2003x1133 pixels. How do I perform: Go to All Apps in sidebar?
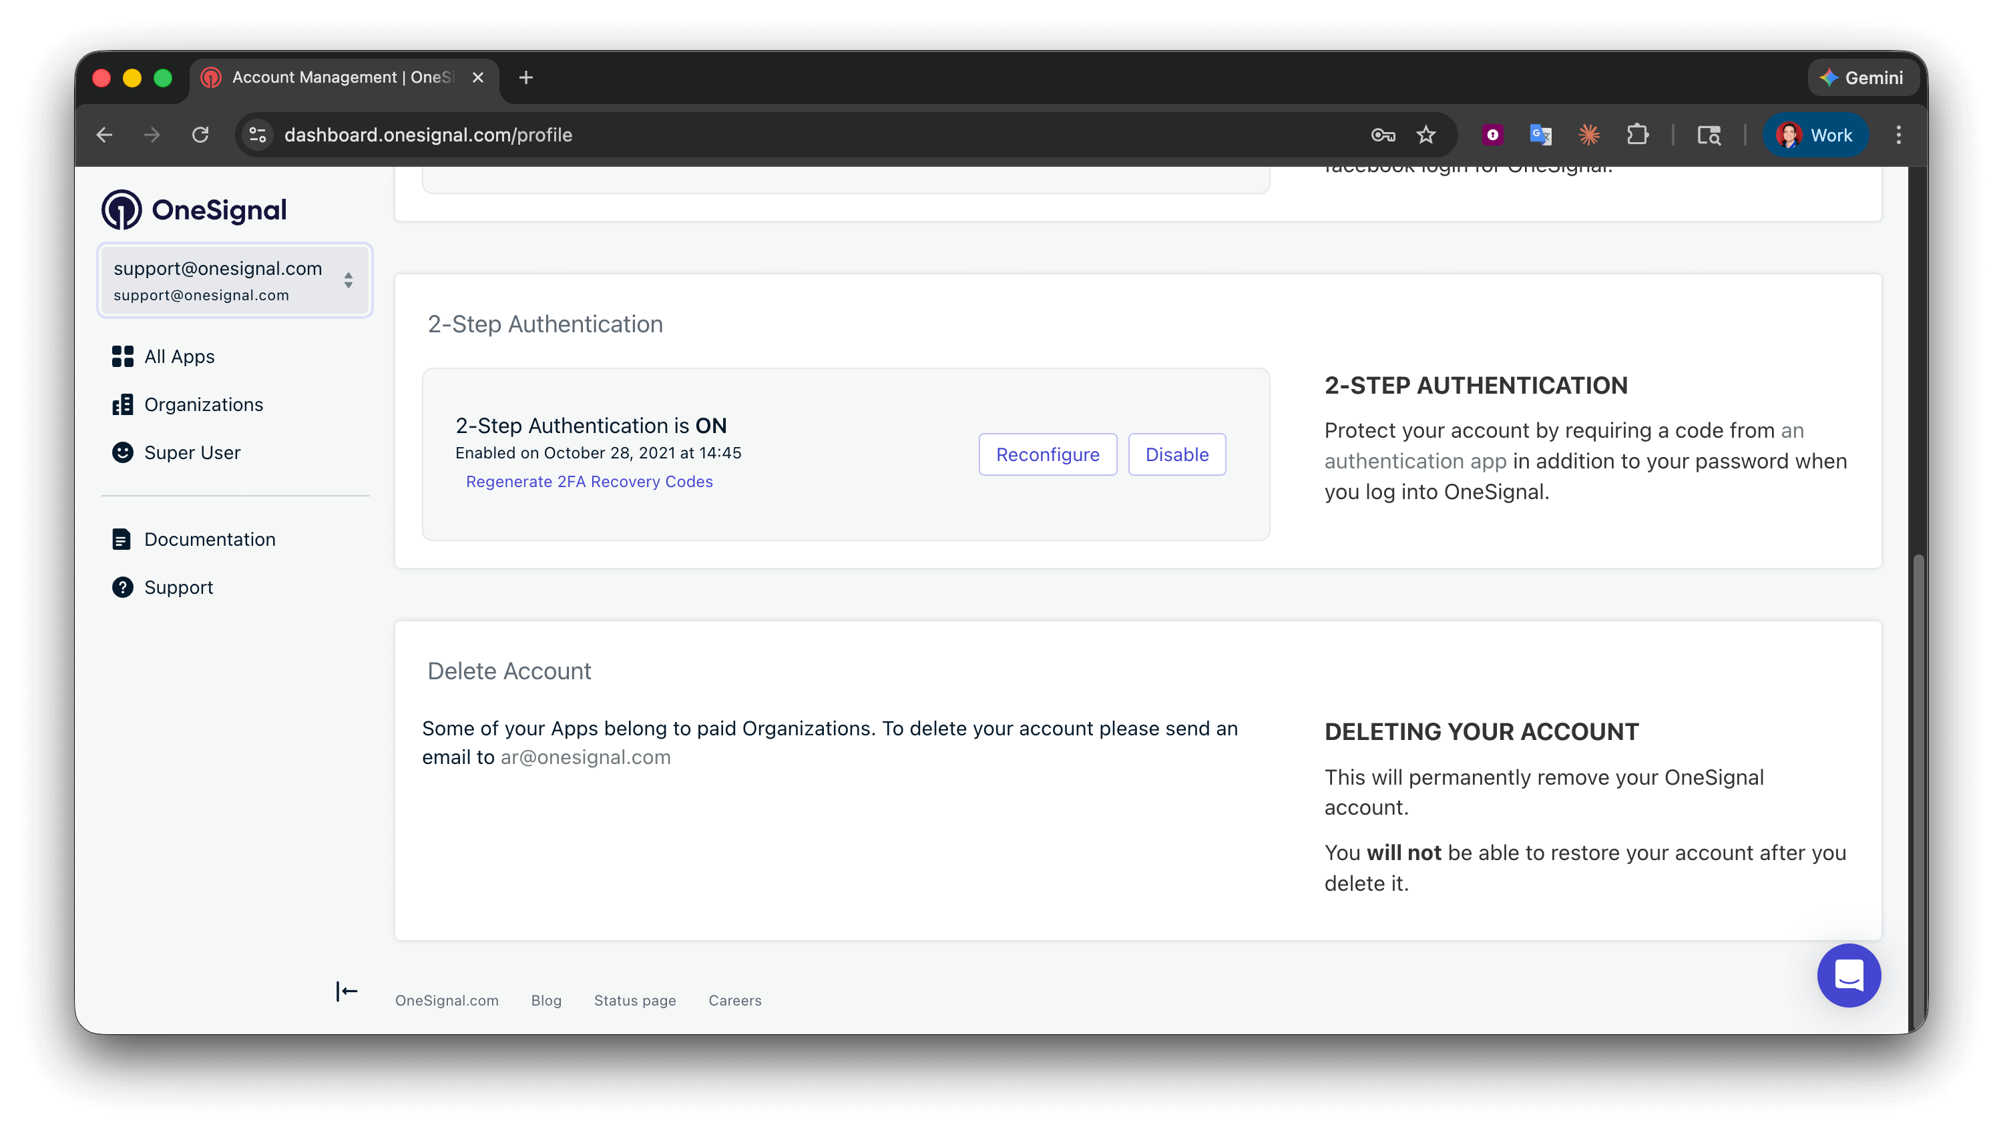[178, 356]
